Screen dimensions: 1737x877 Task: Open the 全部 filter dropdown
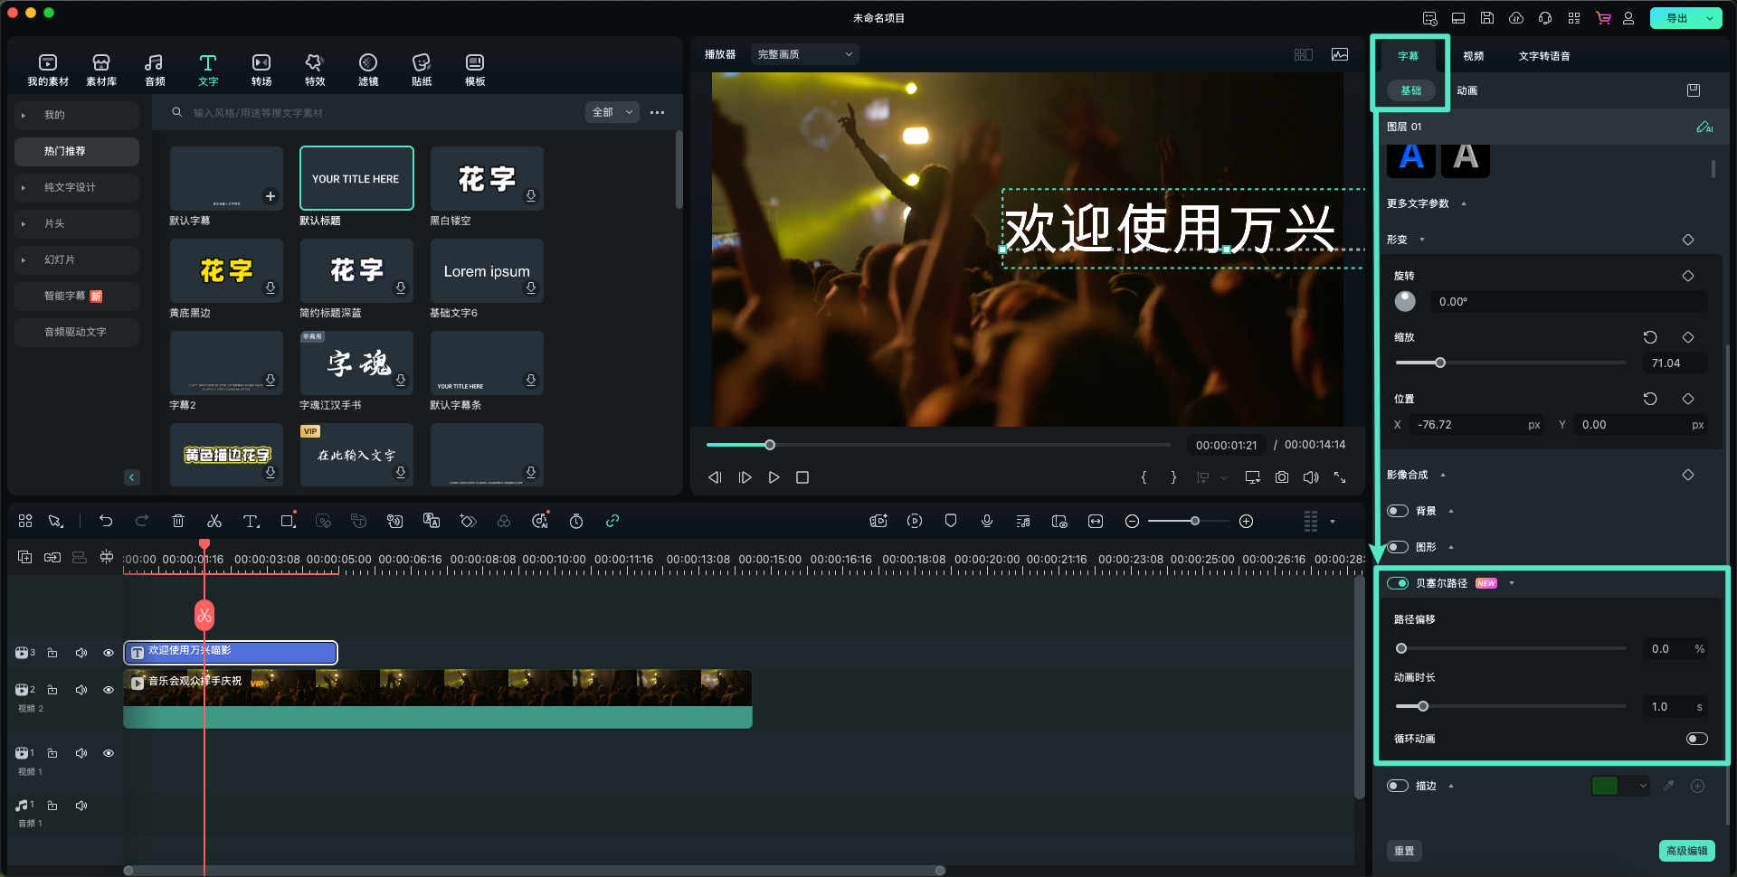click(612, 112)
